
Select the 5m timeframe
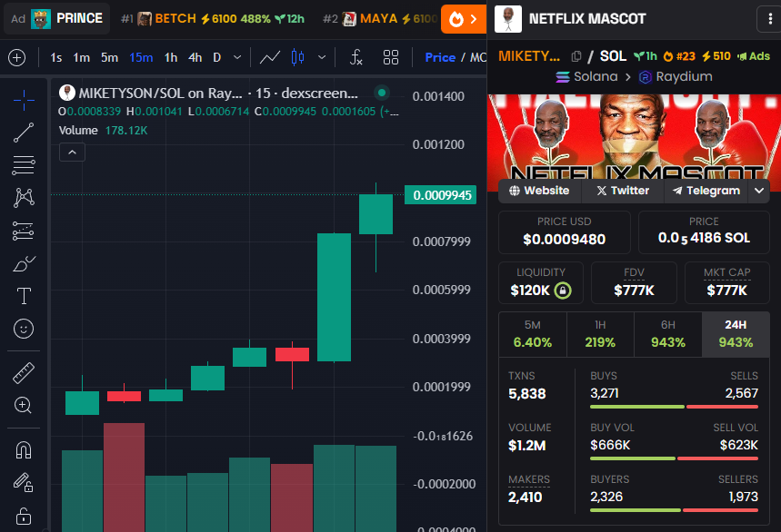110,58
